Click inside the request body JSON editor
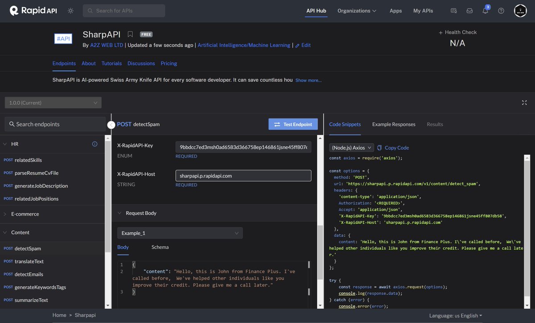 (x=213, y=284)
